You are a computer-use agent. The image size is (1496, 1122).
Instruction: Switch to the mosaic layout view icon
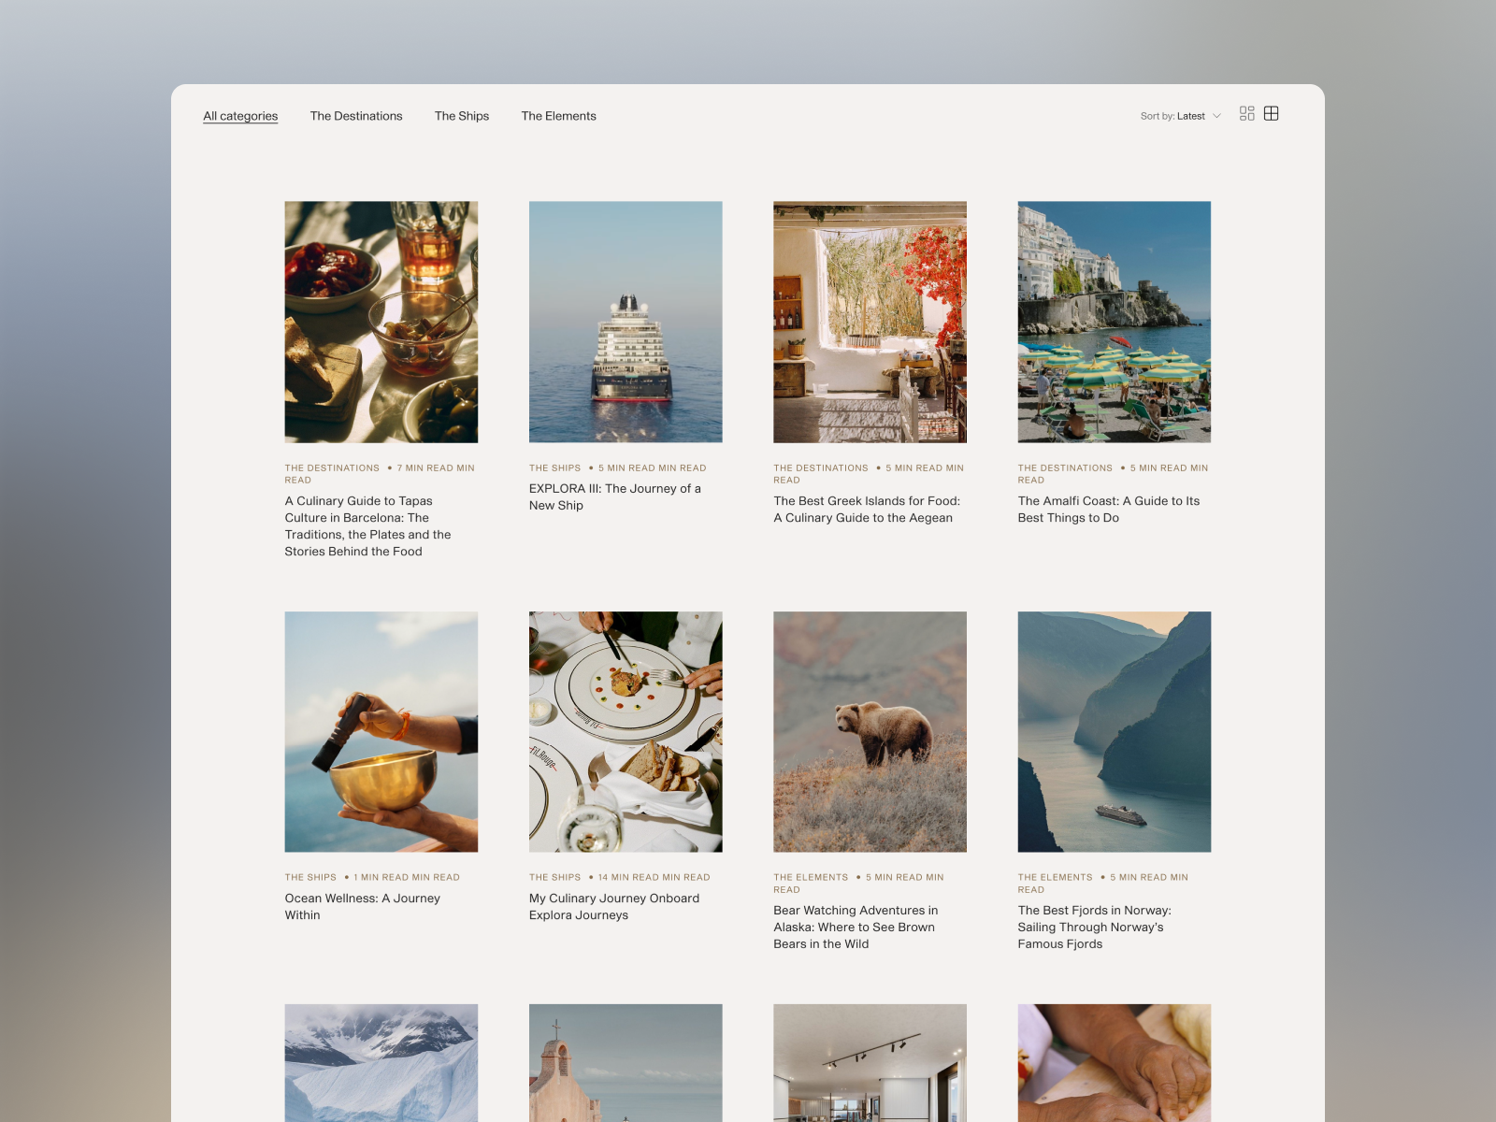coord(1246,114)
